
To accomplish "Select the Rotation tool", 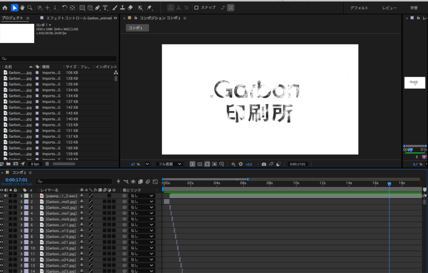I will pyautogui.click(x=64, y=8).
